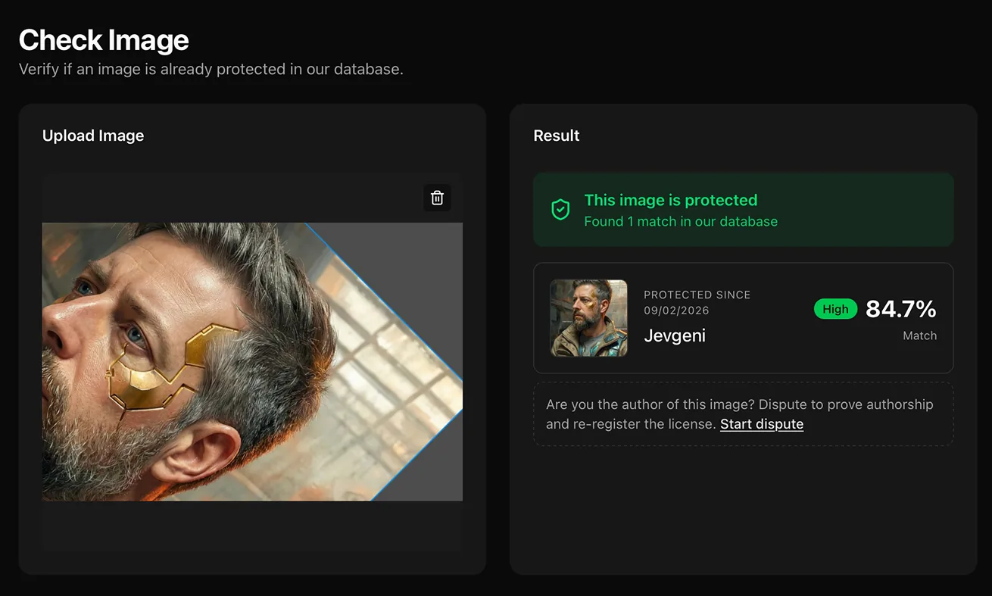Click the green shield checkmark icon
Viewport: 992px width, 596px height.
coord(560,210)
